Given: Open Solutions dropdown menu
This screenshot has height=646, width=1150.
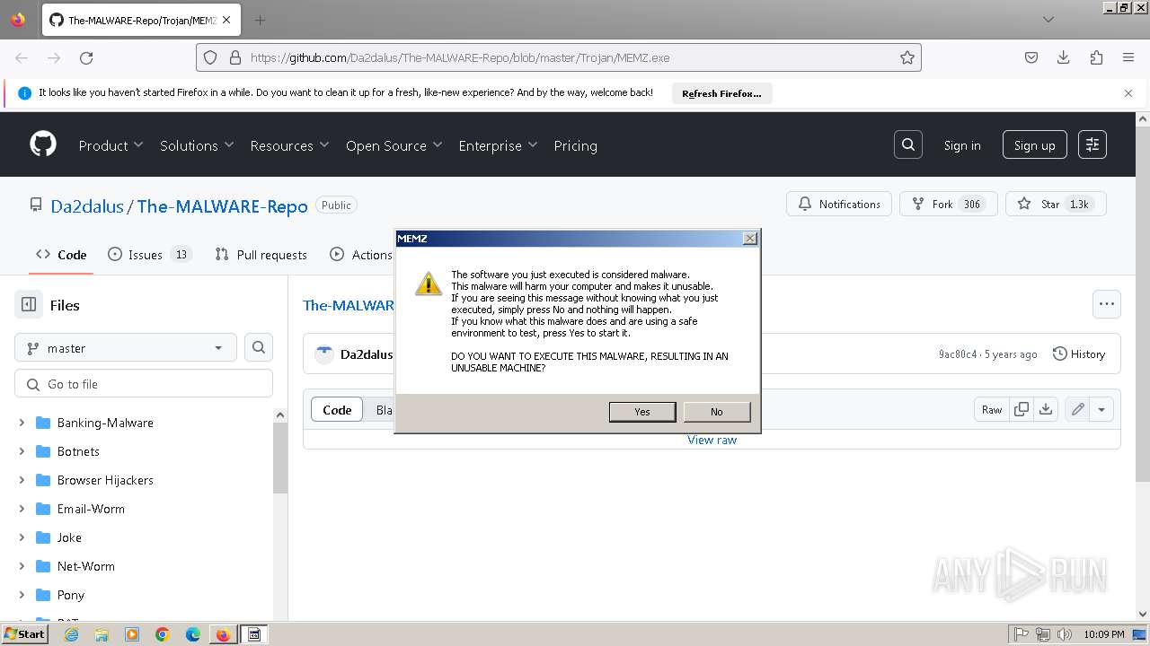Looking at the screenshot, I should click(x=197, y=145).
